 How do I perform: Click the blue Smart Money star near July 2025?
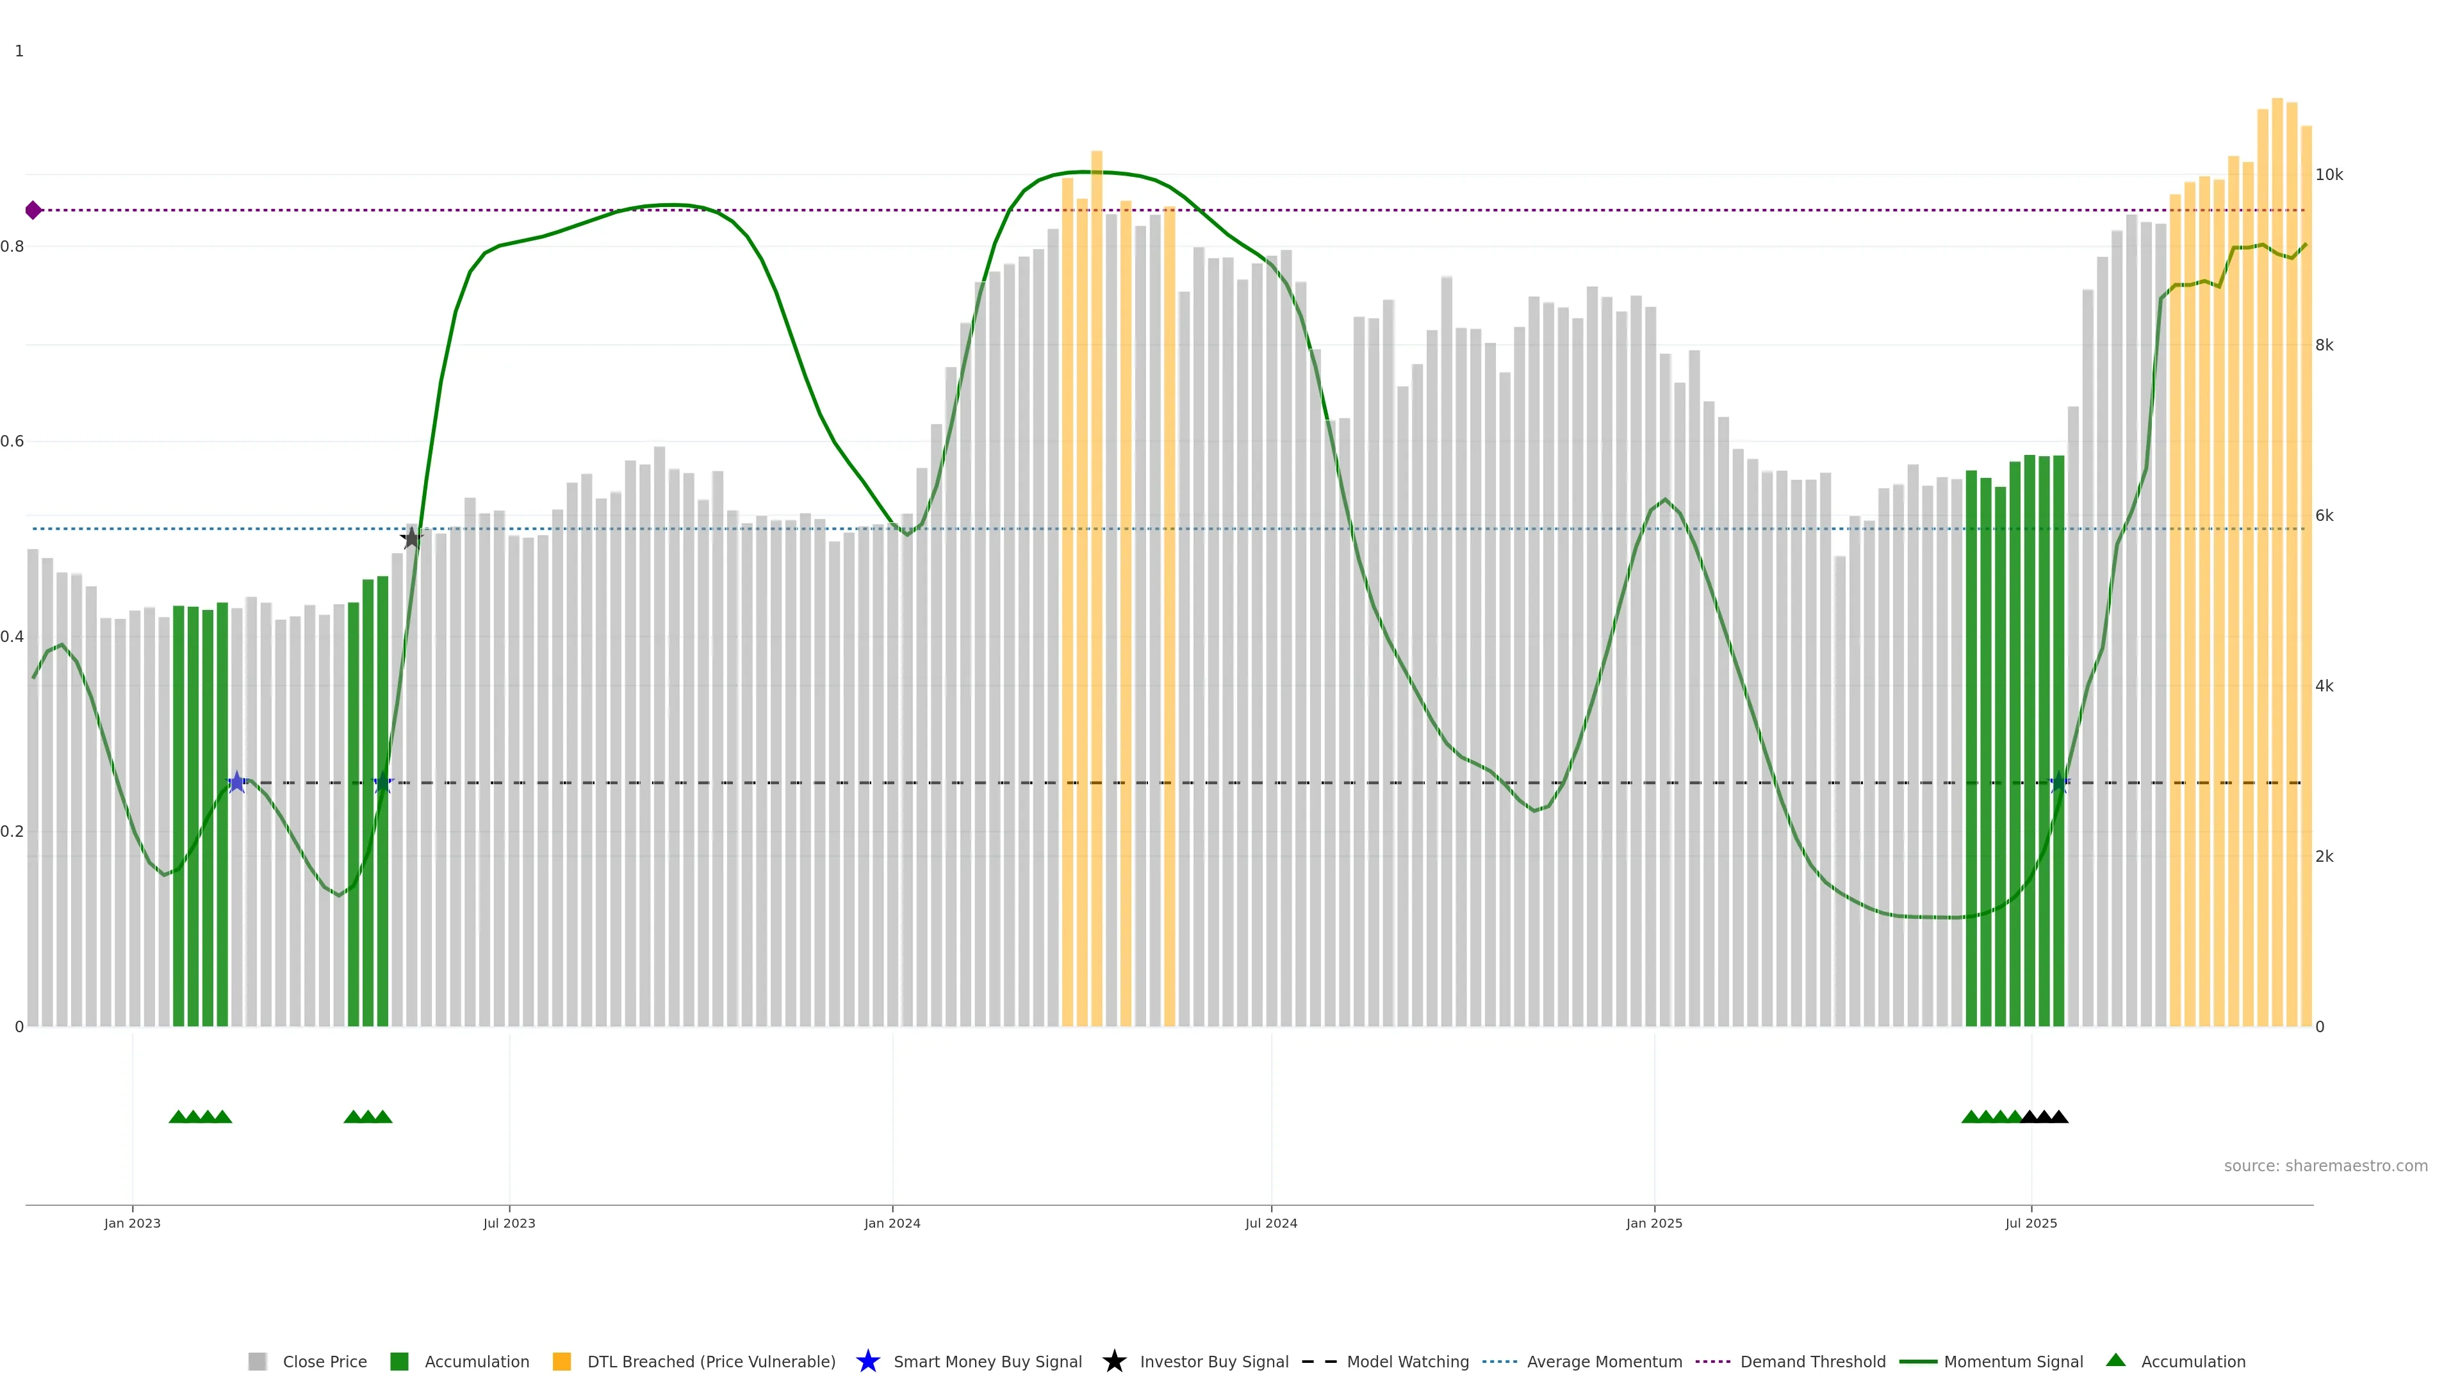2059,782
